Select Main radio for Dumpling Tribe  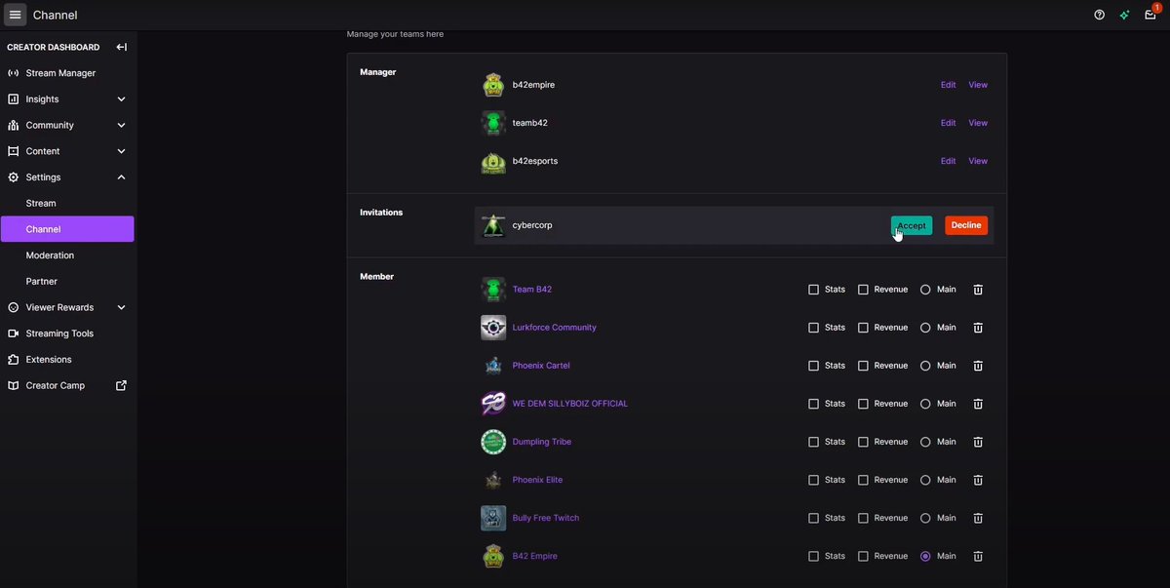click(925, 442)
